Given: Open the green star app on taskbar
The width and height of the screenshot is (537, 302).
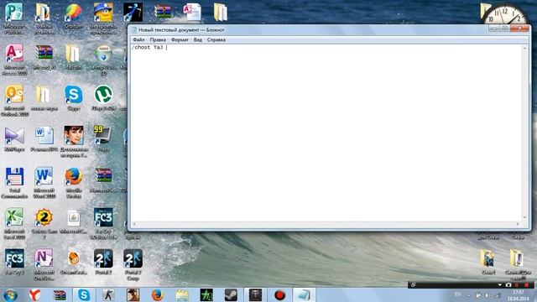Looking at the screenshot, I should tap(206, 294).
